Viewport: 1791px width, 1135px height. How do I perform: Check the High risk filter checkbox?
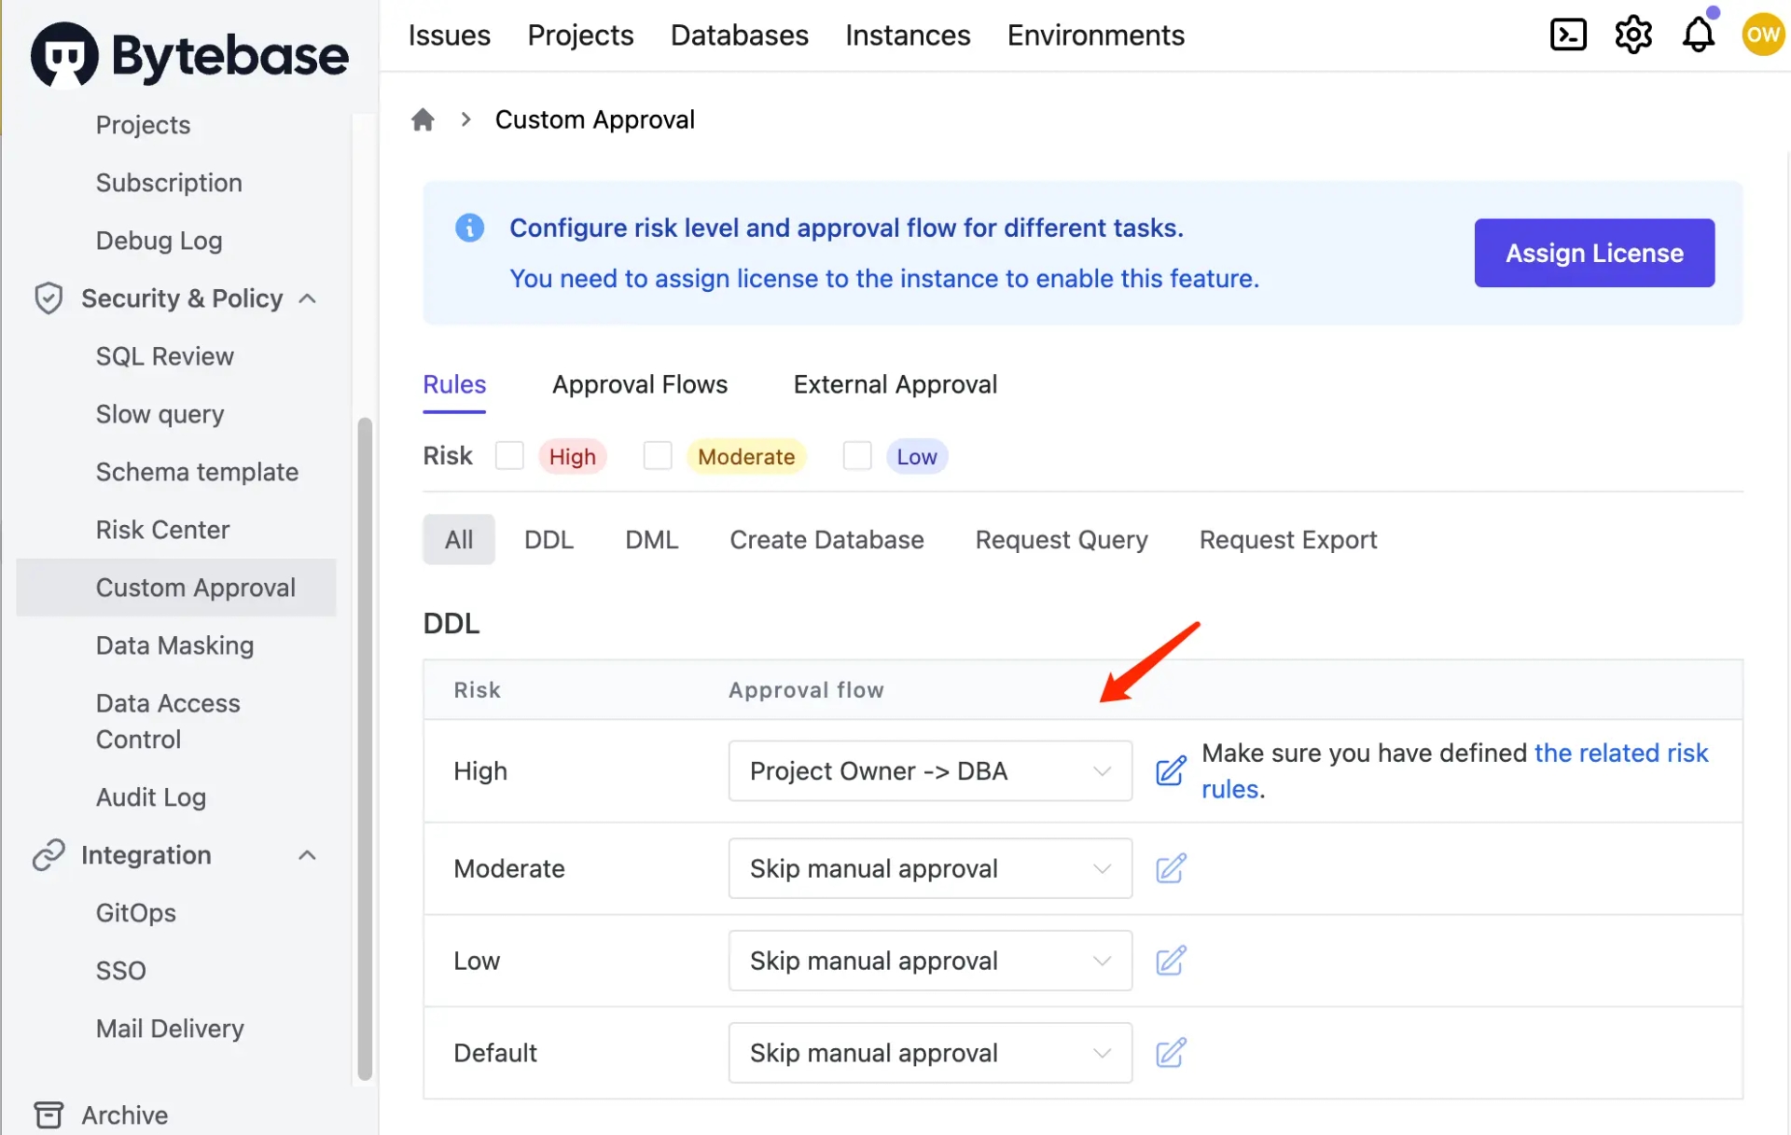pos(509,456)
